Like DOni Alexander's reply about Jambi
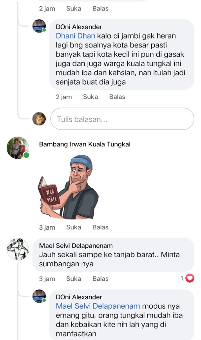This screenshot has height=340, width=201. point(91,97)
